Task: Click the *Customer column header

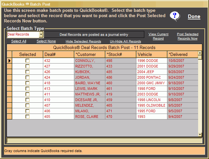Action: coord(89,55)
